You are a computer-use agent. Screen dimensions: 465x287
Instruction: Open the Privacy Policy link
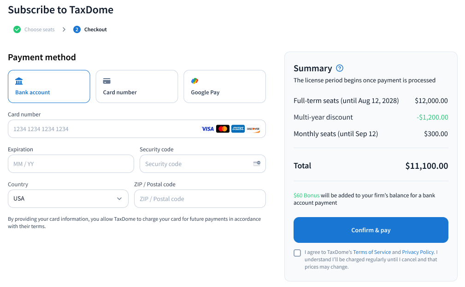[x=418, y=252]
